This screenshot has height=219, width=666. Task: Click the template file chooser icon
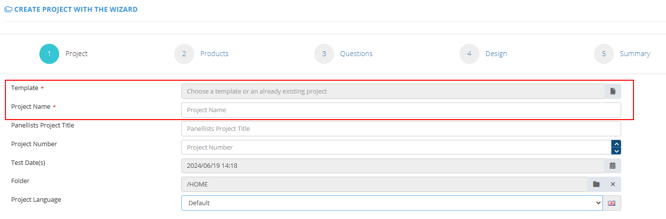point(613,92)
